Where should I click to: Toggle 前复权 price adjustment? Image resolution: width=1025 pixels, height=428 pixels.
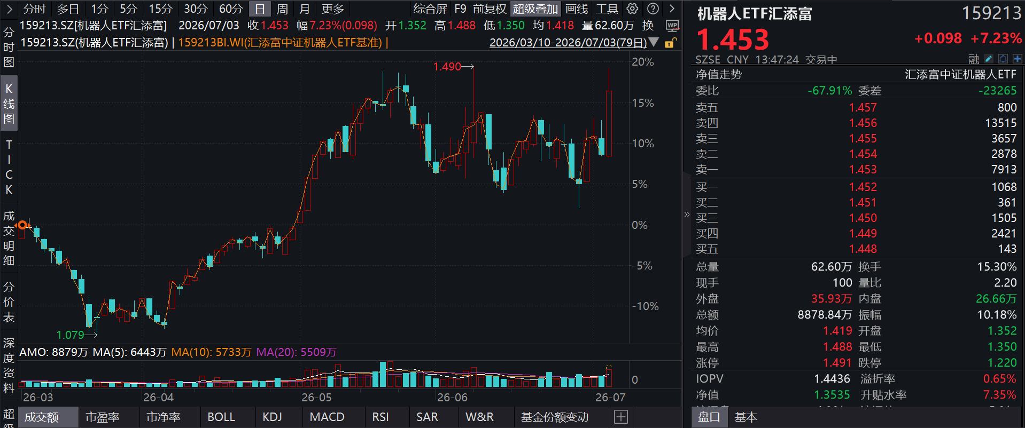coord(490,9)
